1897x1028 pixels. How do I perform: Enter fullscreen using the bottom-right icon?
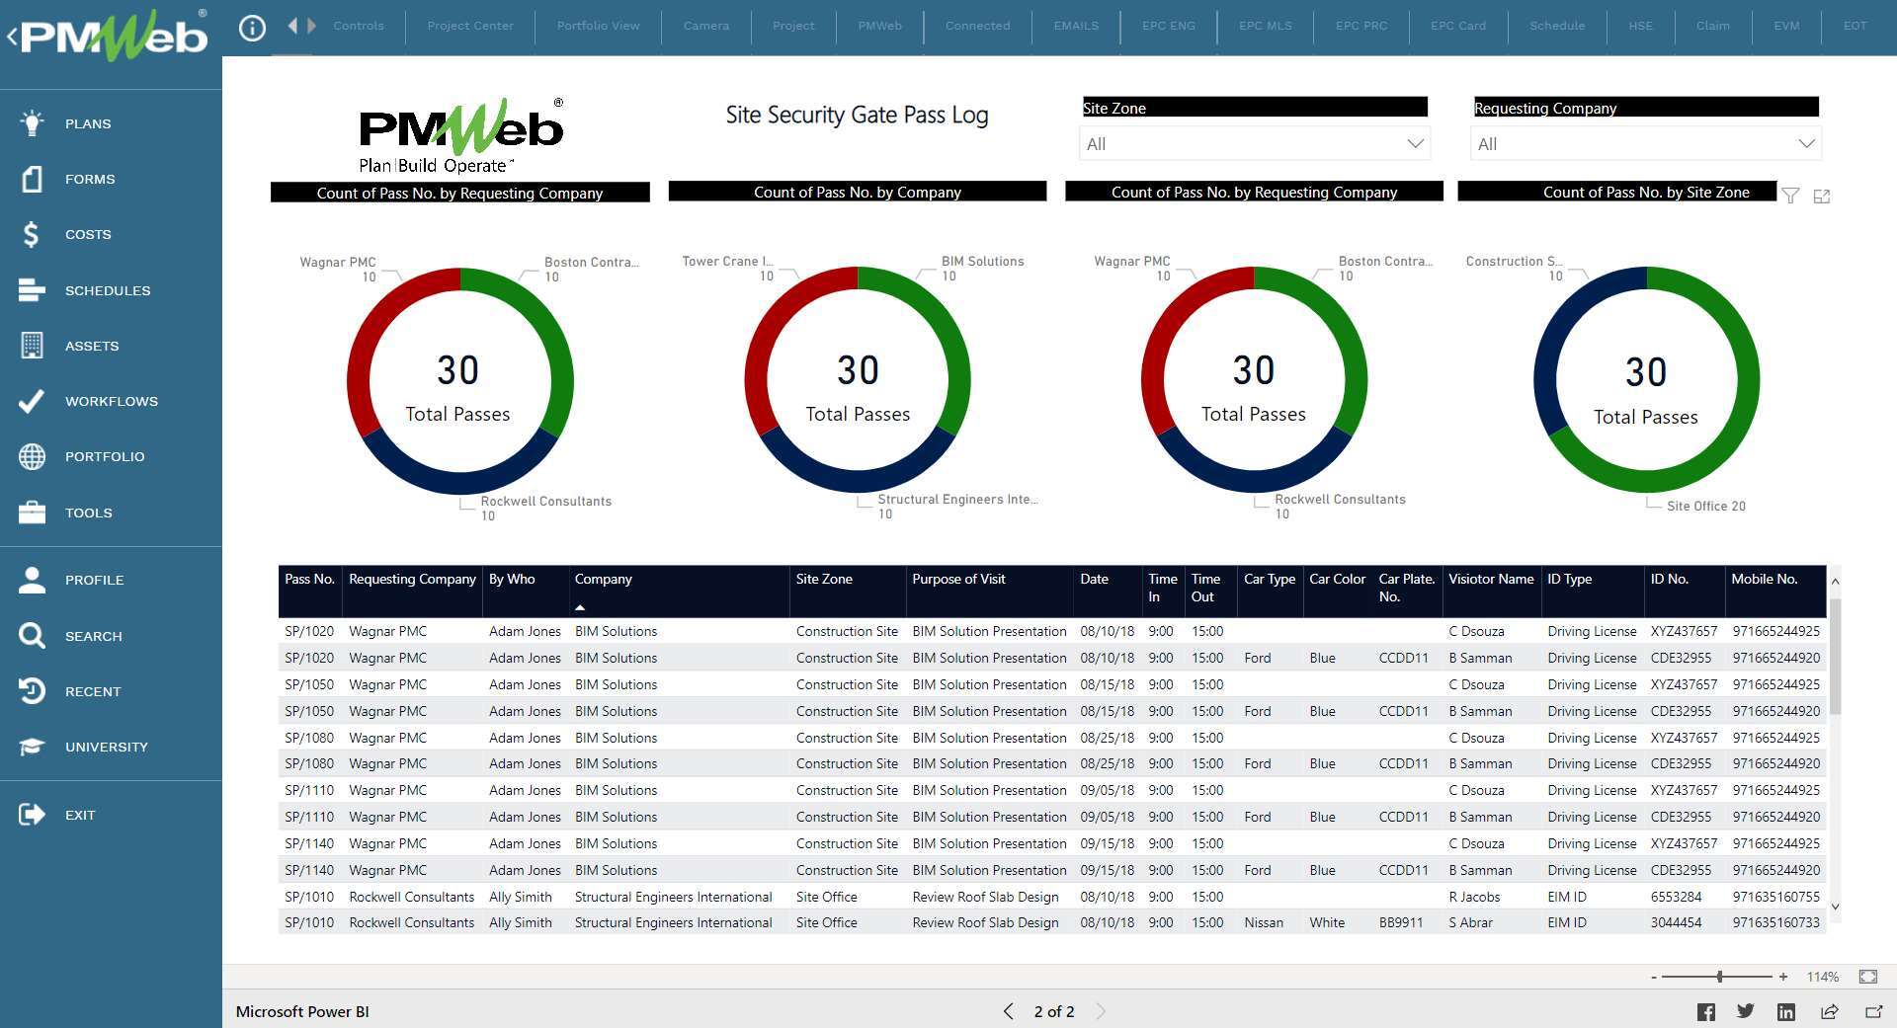click(1868, 977)
